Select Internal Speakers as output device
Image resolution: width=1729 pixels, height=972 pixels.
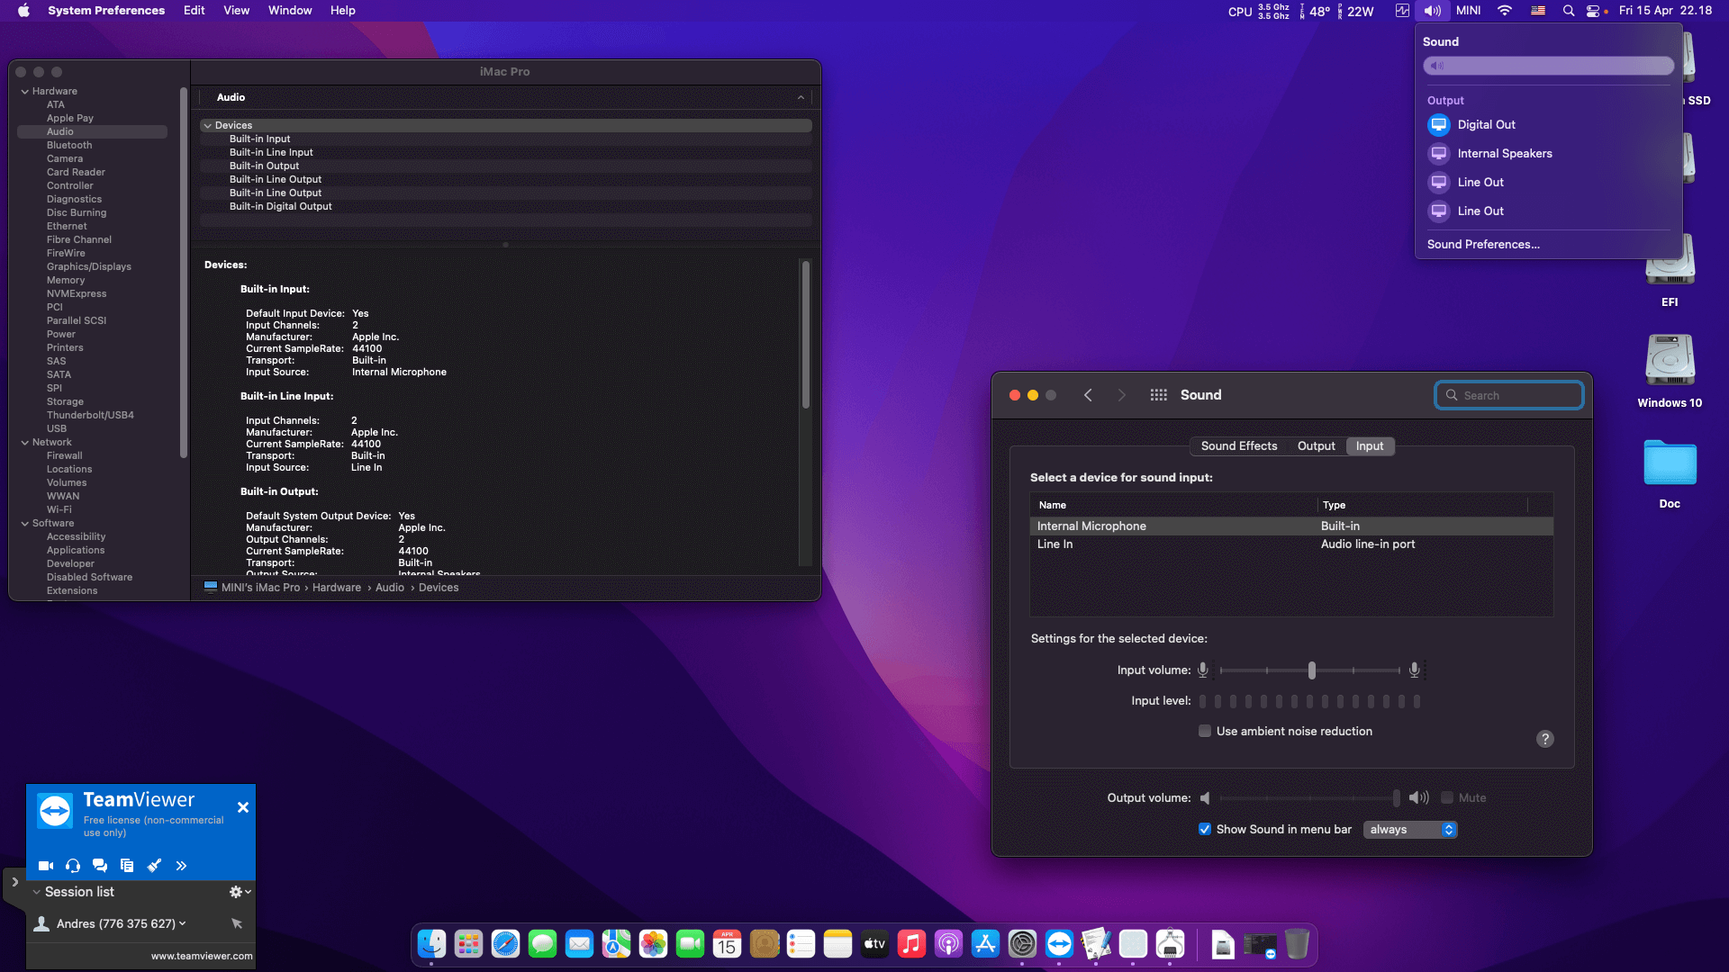(1504, 153)
